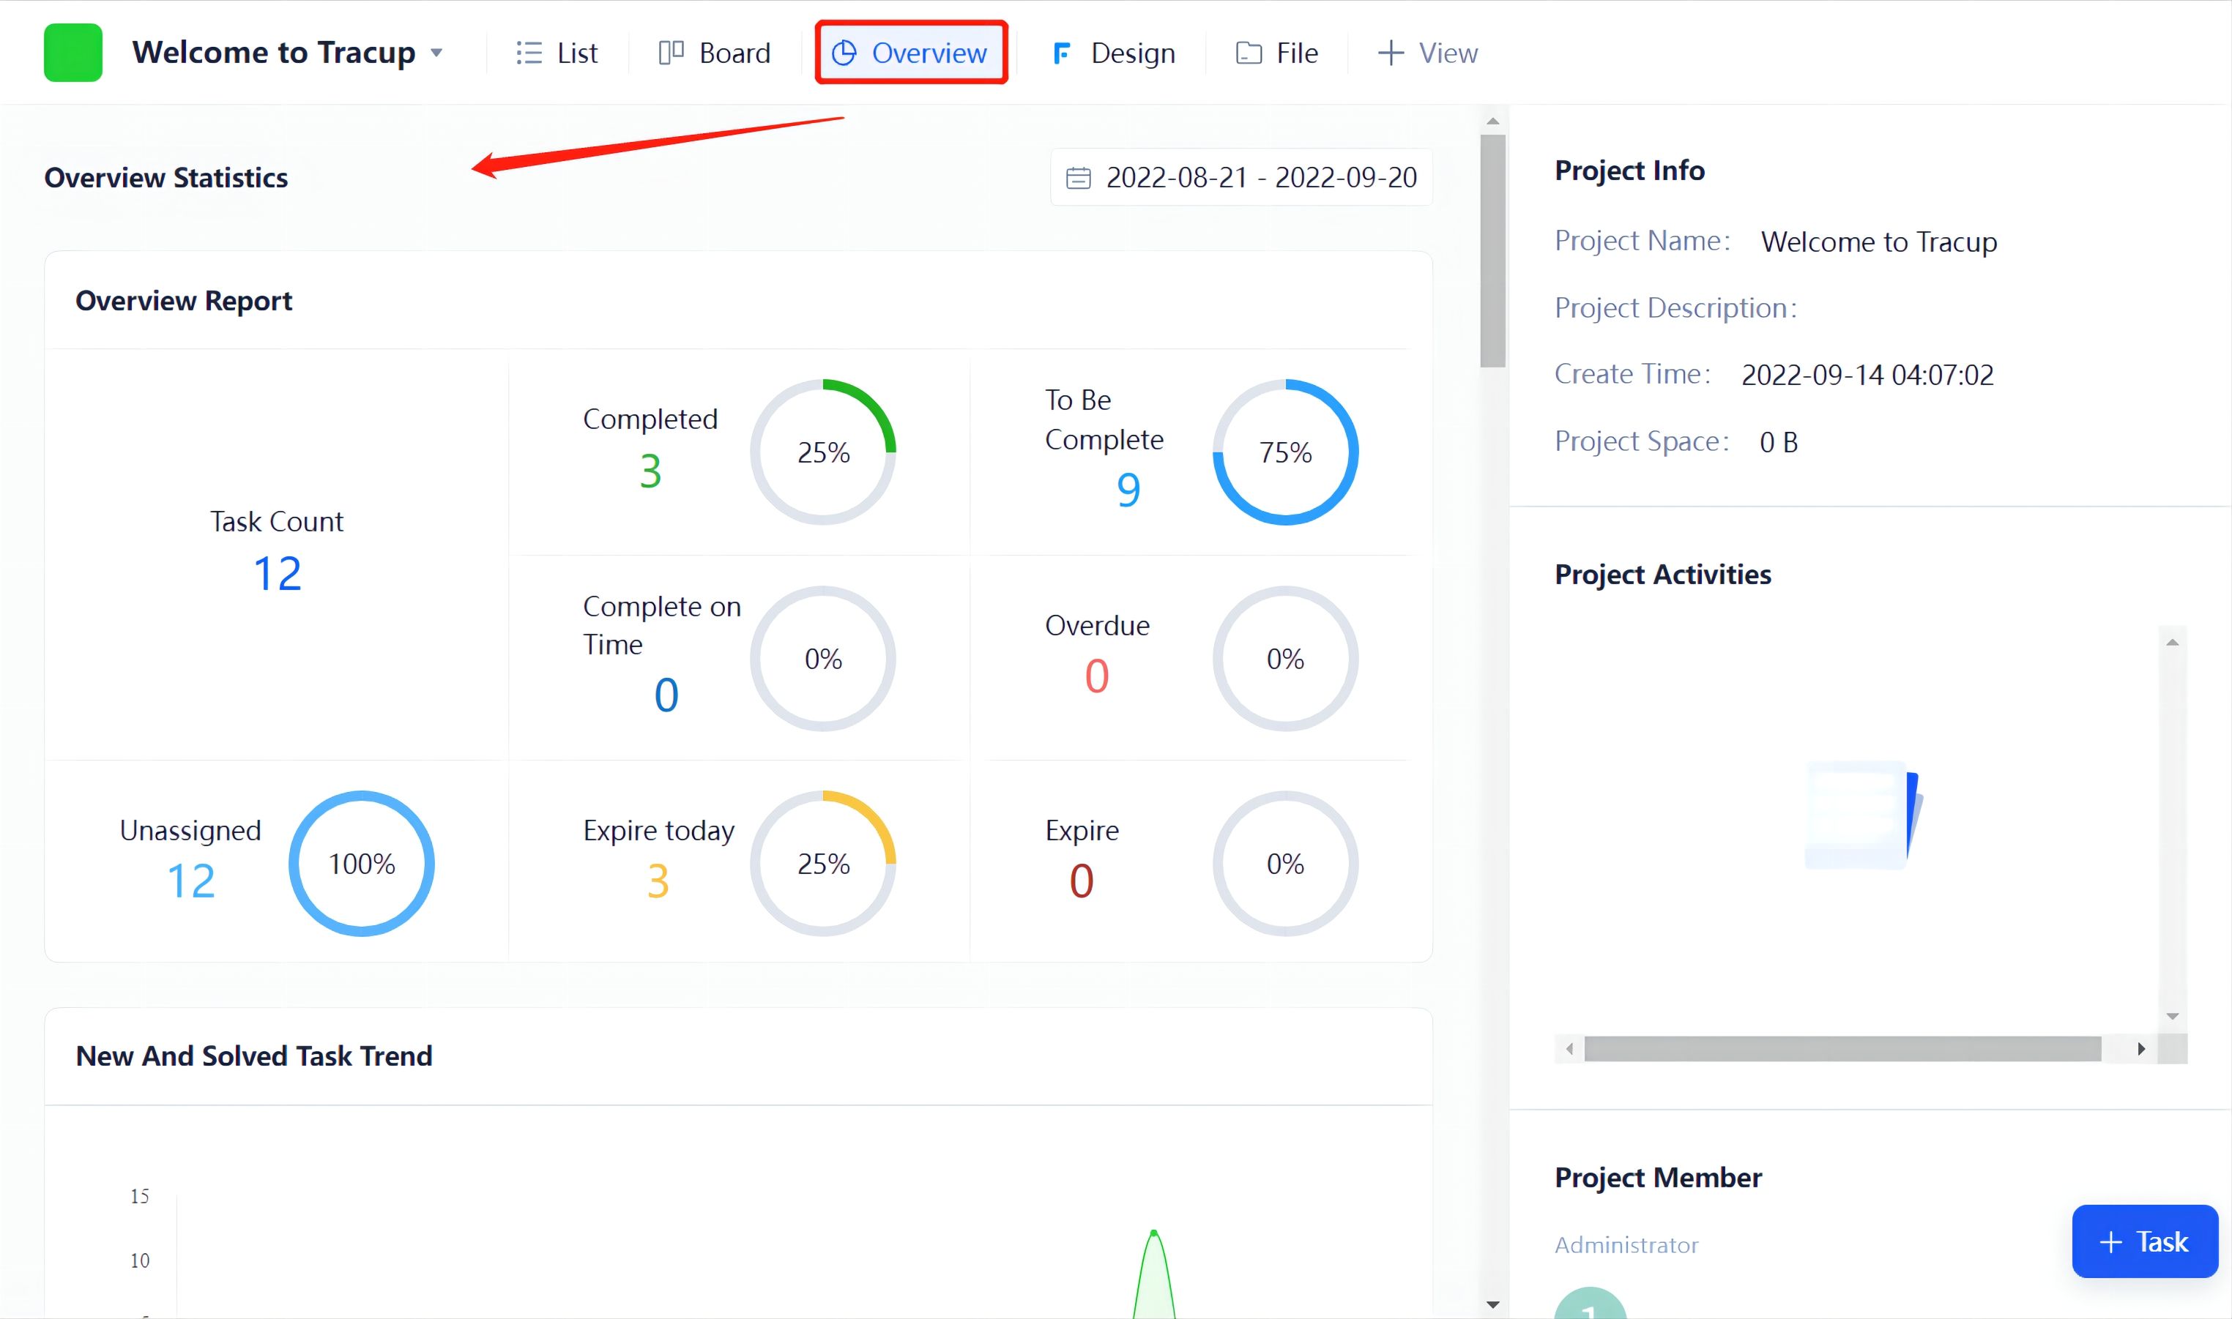Click the Unassigned 100% progress ring
Image resolution: width=2232 pixels, height=1319 pixels.
pyautogui.click(x=361, y=863)
